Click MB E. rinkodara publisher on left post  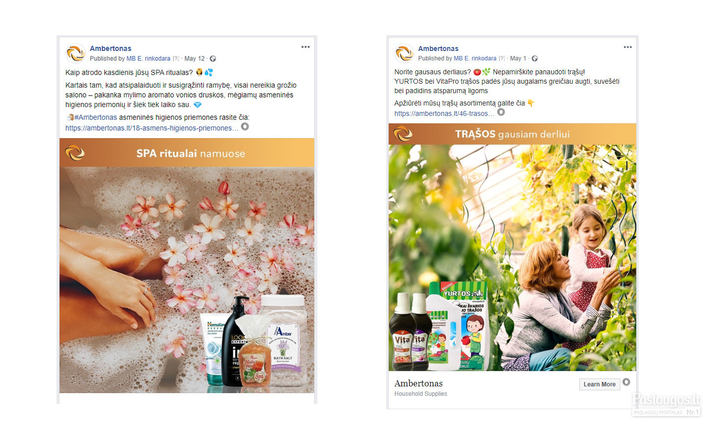[x=149, y=58]
